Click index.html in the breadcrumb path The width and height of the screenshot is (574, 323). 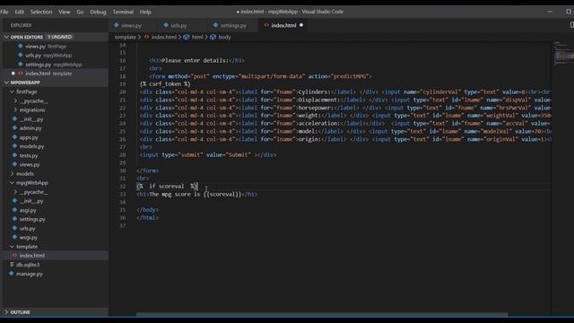tap(163, 37)
